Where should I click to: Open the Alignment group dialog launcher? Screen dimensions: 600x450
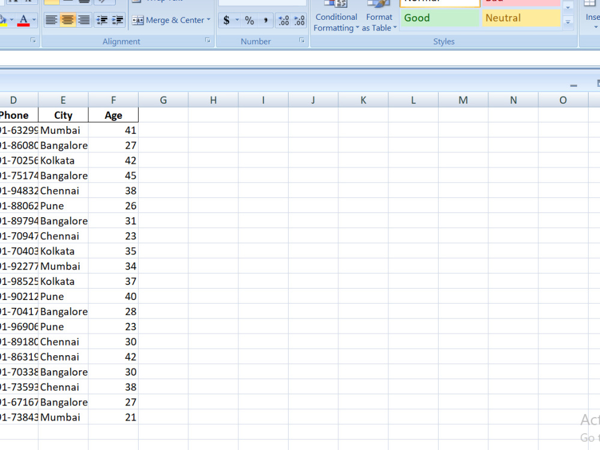click(208, 40)
